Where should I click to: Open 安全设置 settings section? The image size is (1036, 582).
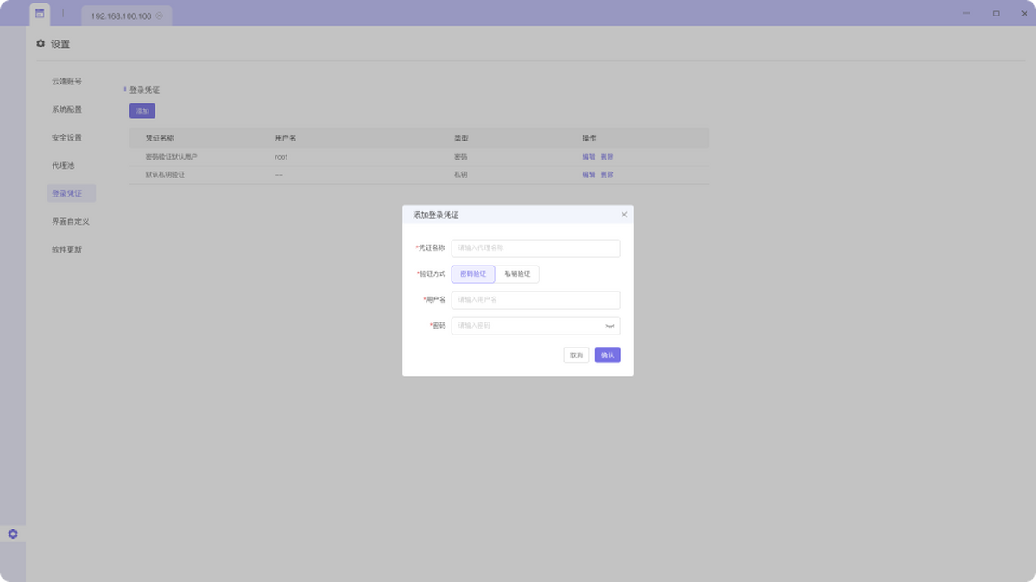tap(66, 138)
